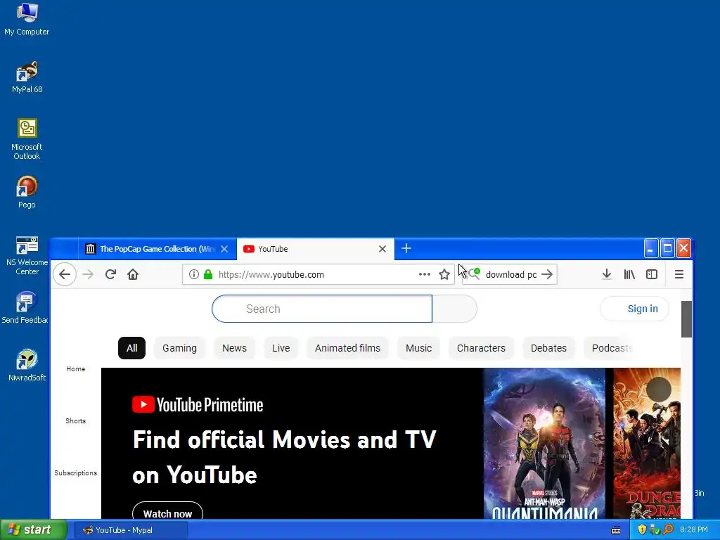Open NiwradSoft desktop shortcut
This screenshot has width=720, height=540.
point(27,366)
